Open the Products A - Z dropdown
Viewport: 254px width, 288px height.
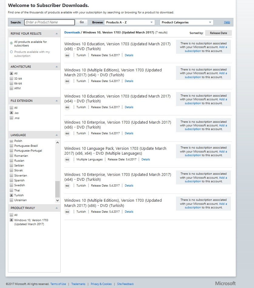pyautogui.click(x=130, y=22)
